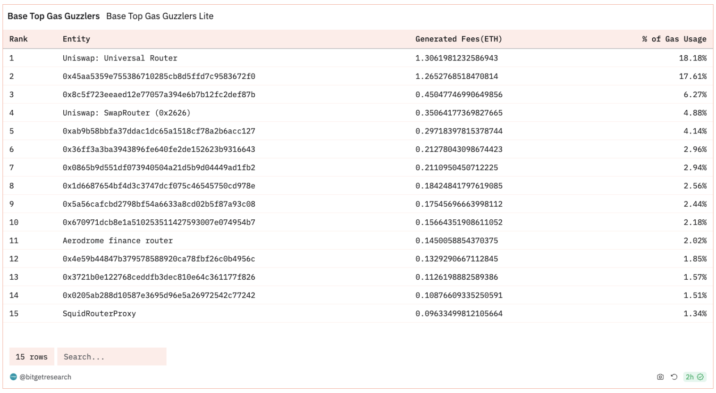Screen dimensions: 716x393
Task: Click the 2.44% gas usage cell
Action: (695, 204)
